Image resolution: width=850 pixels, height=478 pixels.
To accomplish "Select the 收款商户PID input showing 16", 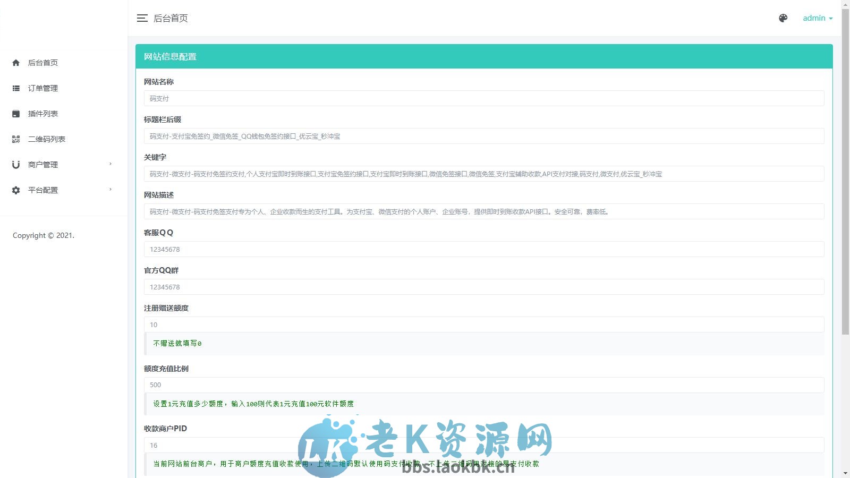I will click(484, 445).
